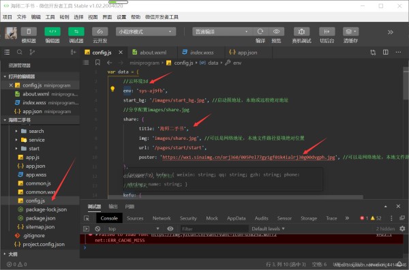Screen dimensions: 409x270
Task: Open the mini program mode dropdown
Action: click(146, 31)
